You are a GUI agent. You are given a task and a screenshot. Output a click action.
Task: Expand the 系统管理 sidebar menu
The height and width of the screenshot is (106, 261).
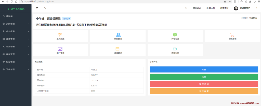(16, 24)
